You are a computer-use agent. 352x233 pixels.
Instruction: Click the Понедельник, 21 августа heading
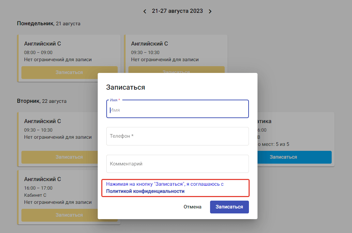(x=49, y=23)
